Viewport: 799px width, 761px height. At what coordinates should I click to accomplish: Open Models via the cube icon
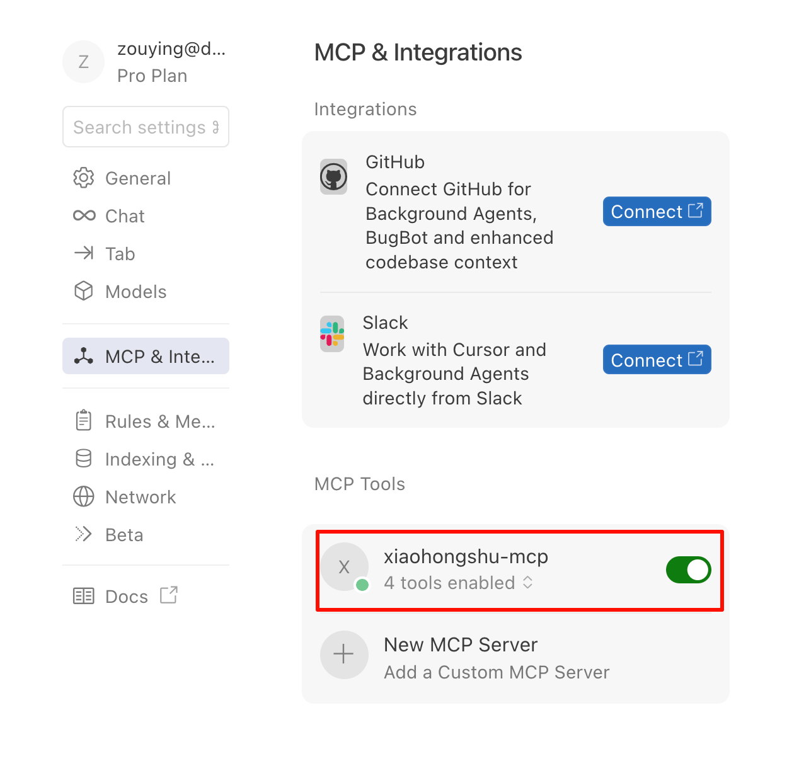83,291
